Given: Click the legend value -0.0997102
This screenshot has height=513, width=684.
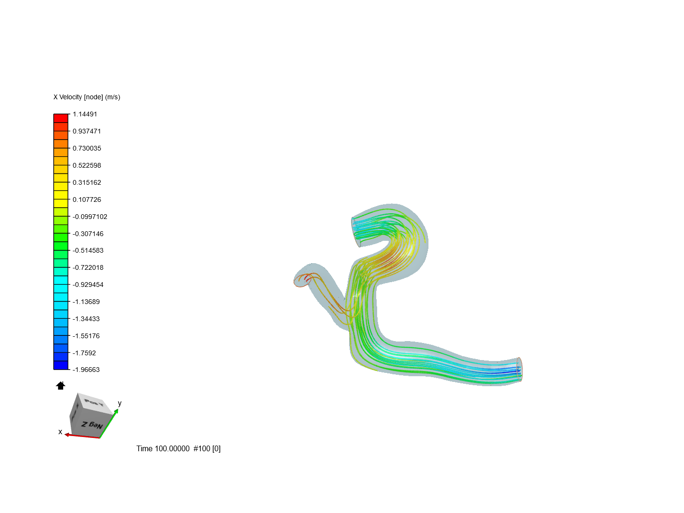Looking at the screenshot, I should coord(90,217).
